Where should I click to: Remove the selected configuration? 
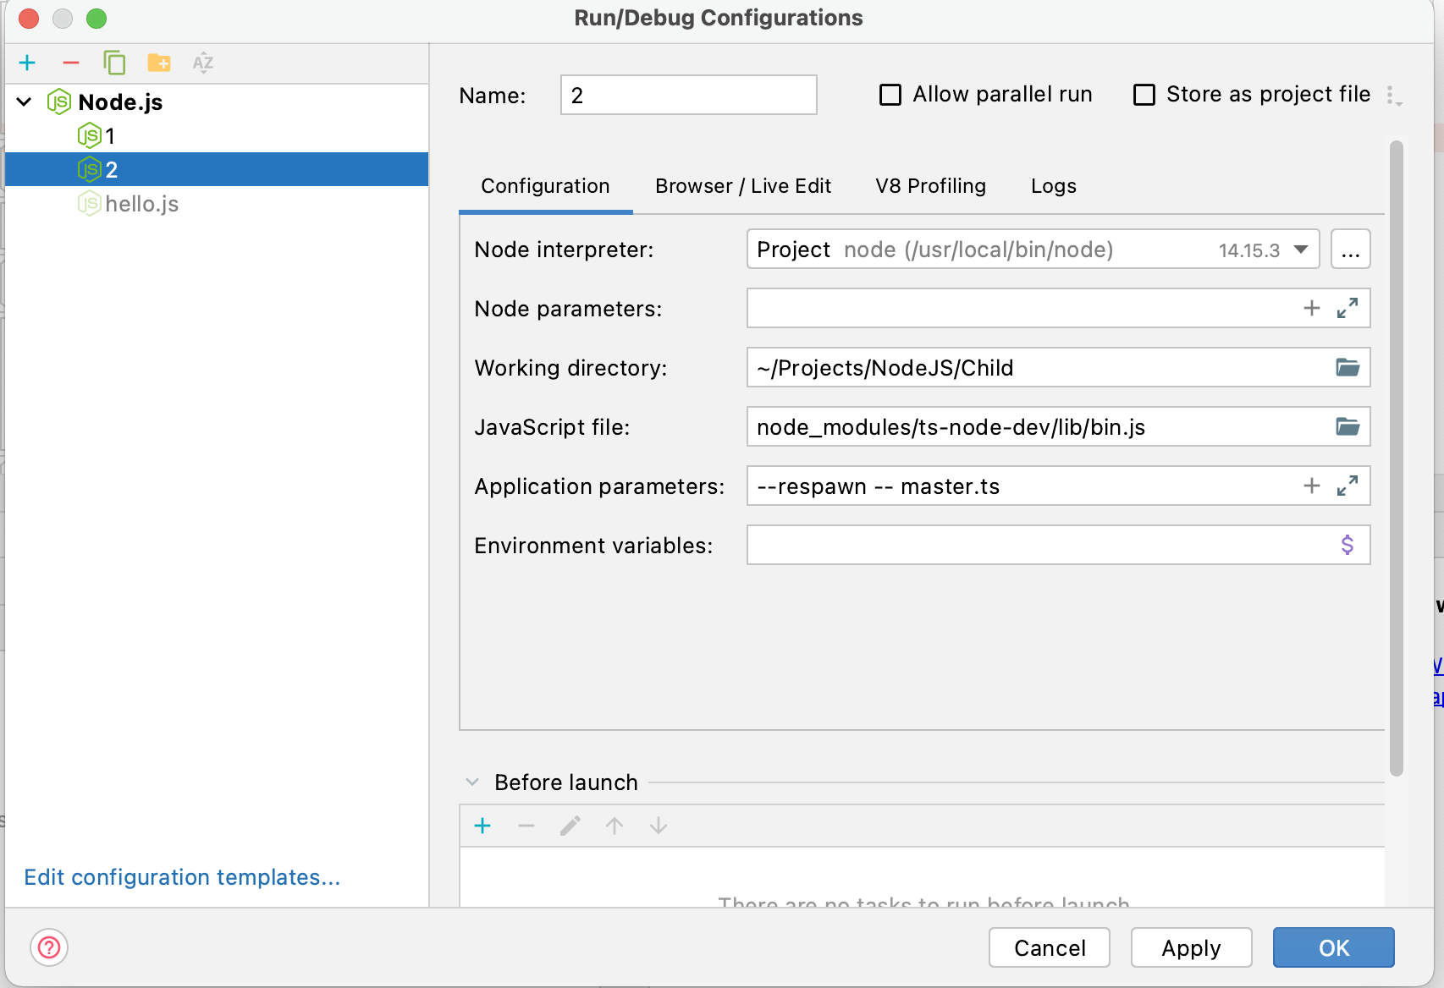(x=71, y=63)
